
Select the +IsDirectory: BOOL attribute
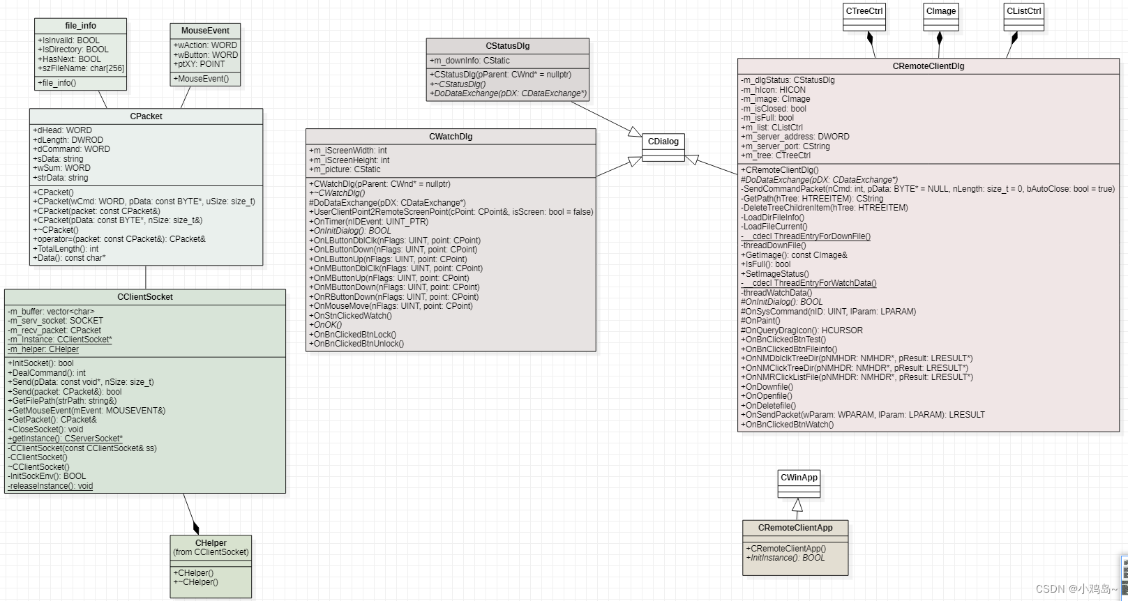tap(73, 50)
